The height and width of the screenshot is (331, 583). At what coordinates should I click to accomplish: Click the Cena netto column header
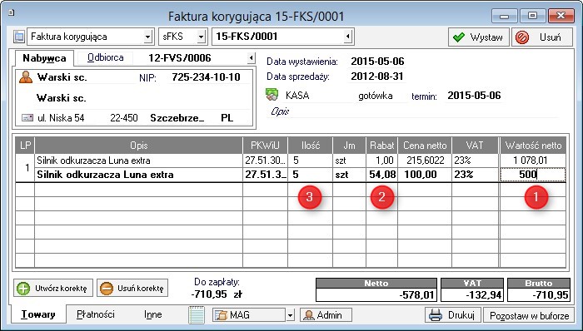click(x=425, y=146)
